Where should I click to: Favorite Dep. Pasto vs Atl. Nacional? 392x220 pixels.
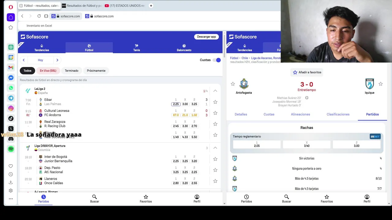(x=215, y=170)
